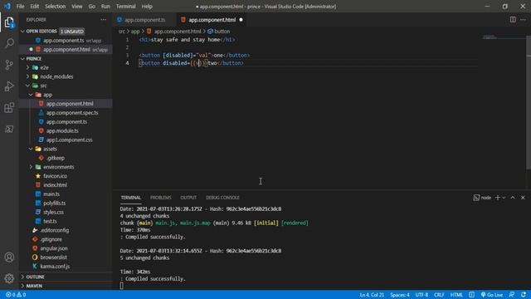The image size is (531, 299).
Task: Click the HTML language mode selector
Action: (456, 295)
